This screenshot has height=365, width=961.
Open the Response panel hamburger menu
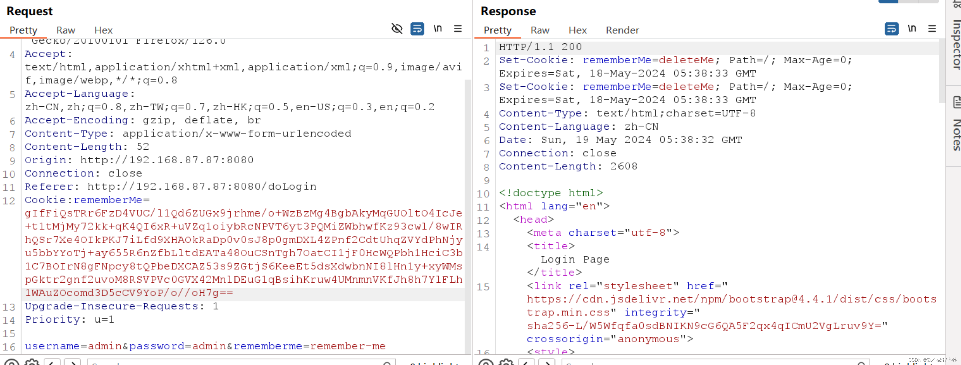click(x=932, y=28)
